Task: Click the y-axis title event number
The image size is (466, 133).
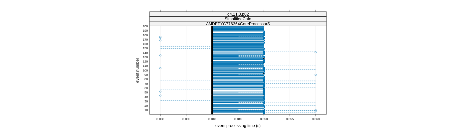Action: 137,70
